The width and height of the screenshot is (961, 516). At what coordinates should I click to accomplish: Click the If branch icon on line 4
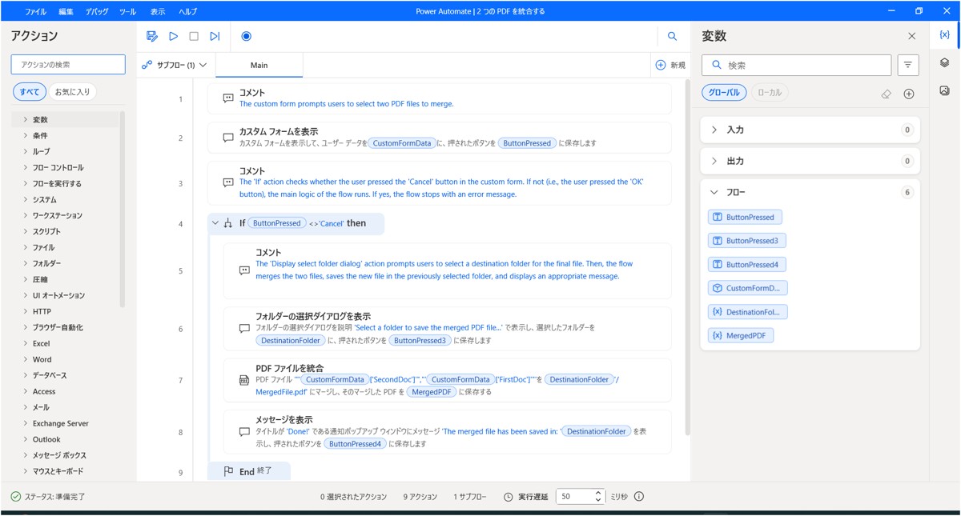pyautogui.click(x=228, y=224)
